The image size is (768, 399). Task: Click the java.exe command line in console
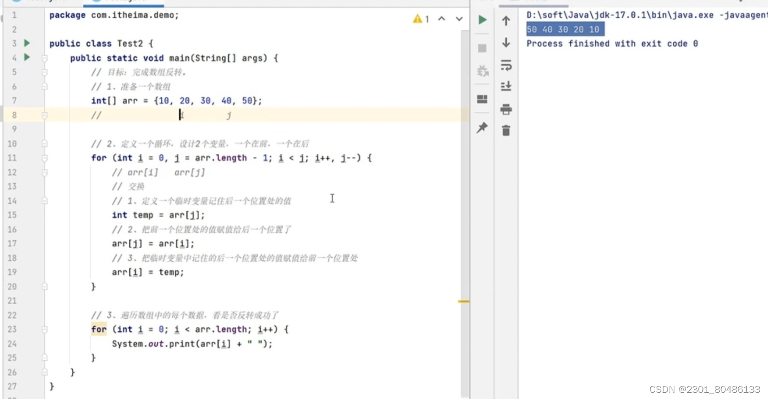[x=647, y=15]
